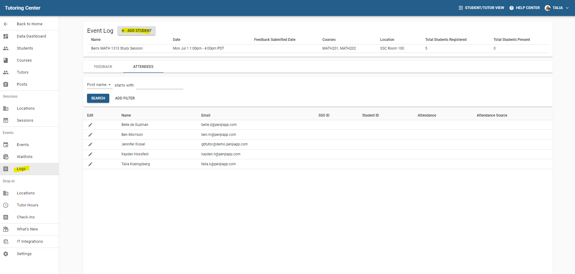Switch to Student/Tutor View
The image size is (575, 274).
(481, 8)
